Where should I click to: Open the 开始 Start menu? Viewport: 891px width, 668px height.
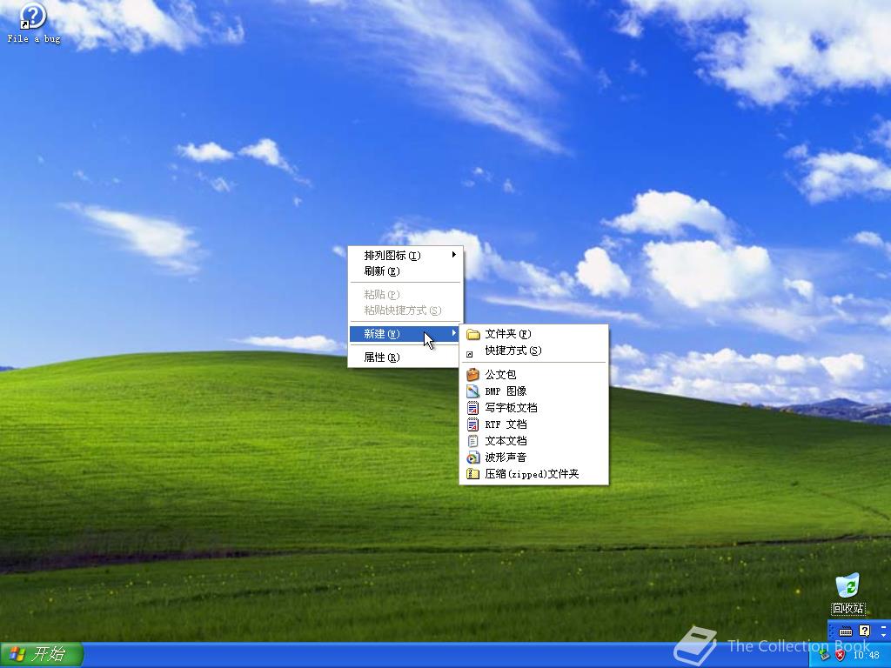pyautogui.click(x=42, y=654)
